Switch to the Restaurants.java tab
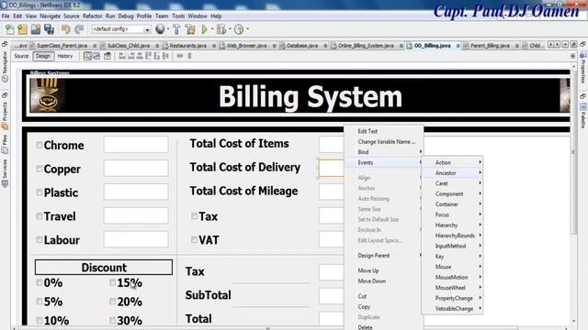 (187, 46)
